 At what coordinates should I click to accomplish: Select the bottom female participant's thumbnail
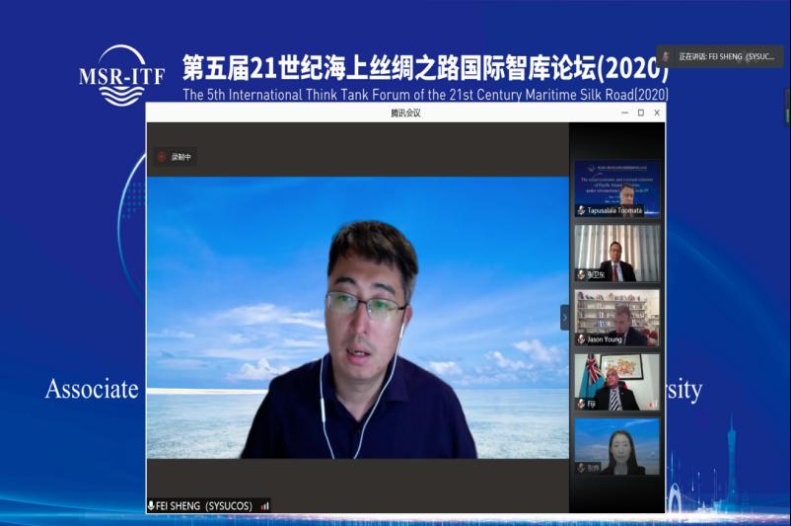617,444
